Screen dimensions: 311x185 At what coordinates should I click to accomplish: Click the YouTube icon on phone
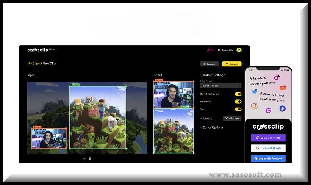[283, 87]
